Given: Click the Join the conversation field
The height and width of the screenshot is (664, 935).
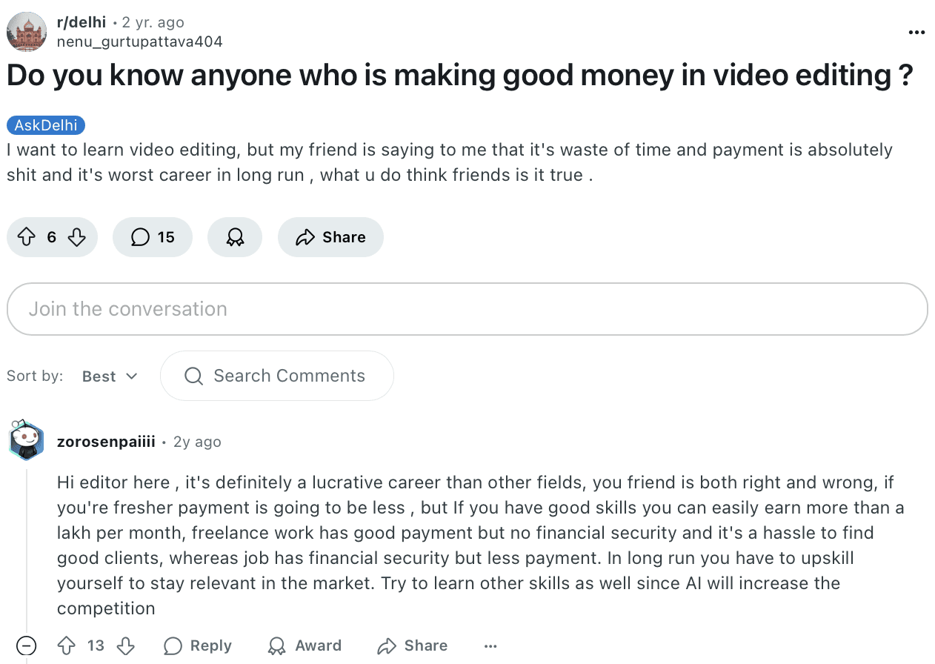Looking at the screenshot, I should point(467,309).
